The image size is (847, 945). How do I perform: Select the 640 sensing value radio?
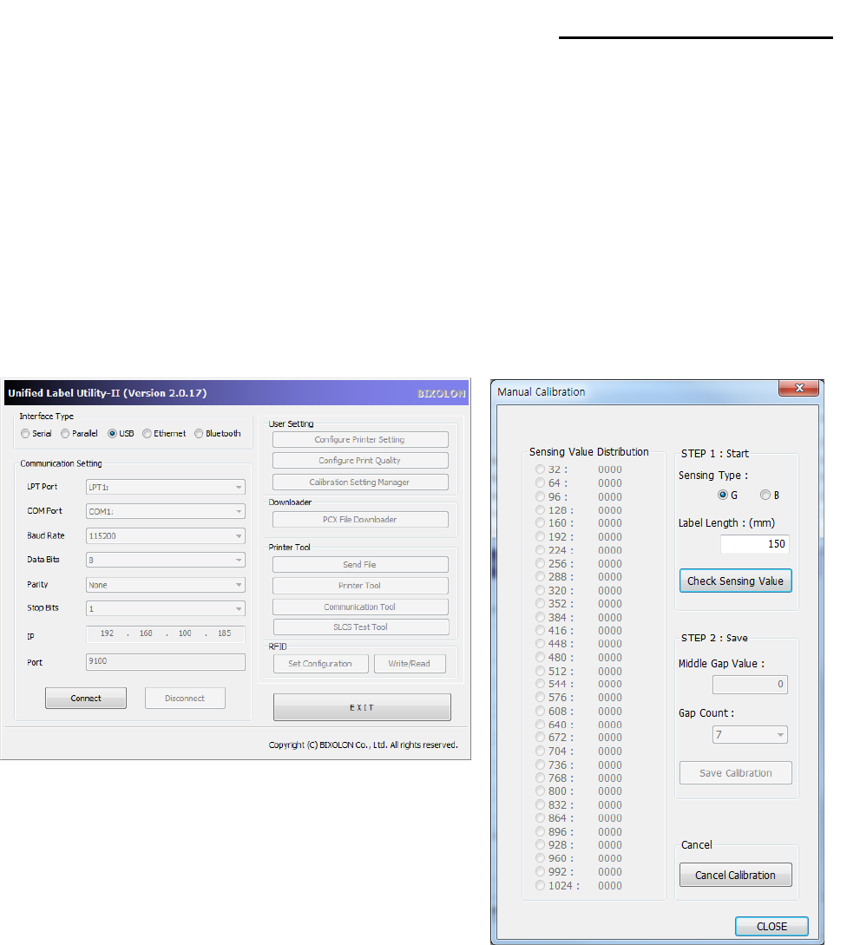coord(540,725)
